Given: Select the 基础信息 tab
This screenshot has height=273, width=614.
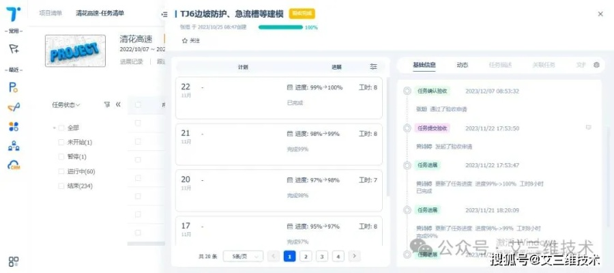Looking at the screenshot, I should point(424,65).
